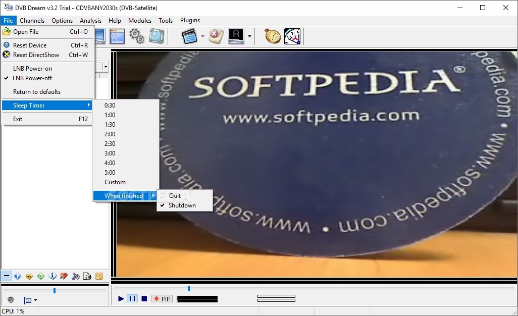Select Shutdown when finished option
This screenshot has height=316, width=518.
point(185,205)
